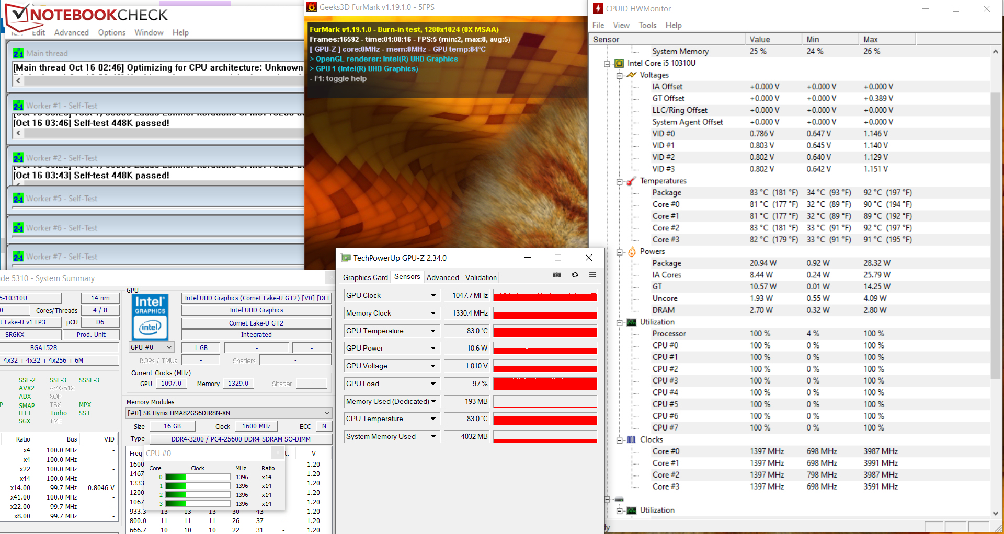Click the Worker #1 Self-Test window icon
The height and width of the screenshot is (534, 1004).
pos(18,106)
